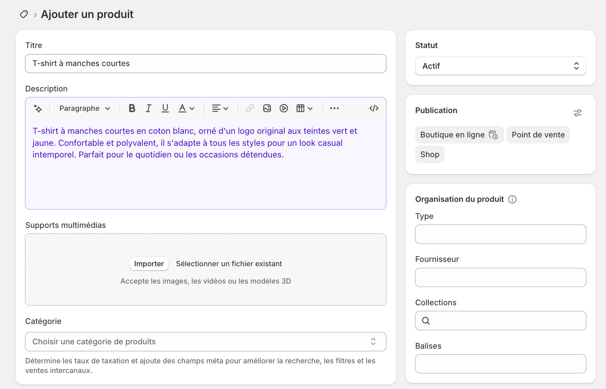Open the Paragraphe style dropdown

pyautogui.click(x=84, y=108)
